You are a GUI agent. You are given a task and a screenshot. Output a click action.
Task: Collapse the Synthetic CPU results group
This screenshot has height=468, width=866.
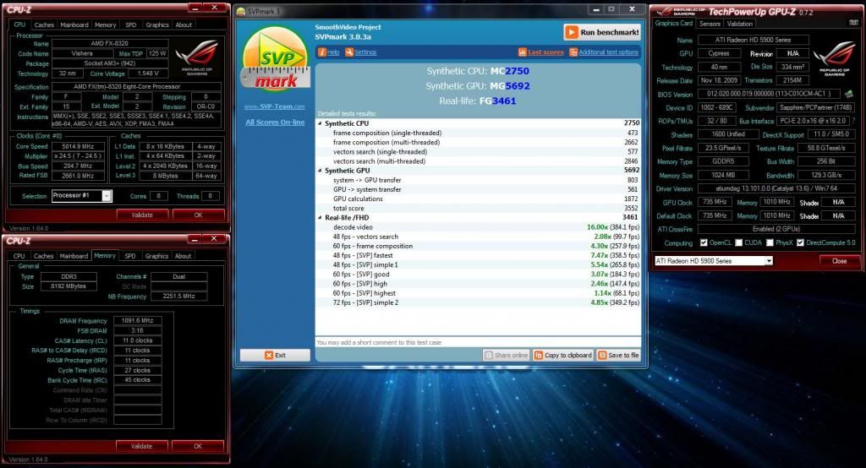pyautogui.click(x=321, y=123)
